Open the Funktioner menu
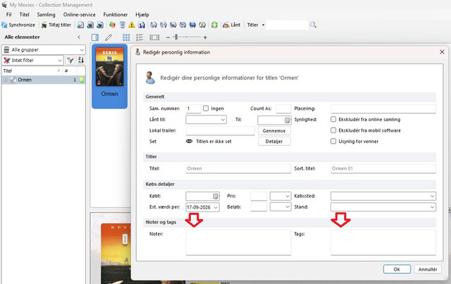451x284 pixels. pyautogui.click(x=116, y=15)
